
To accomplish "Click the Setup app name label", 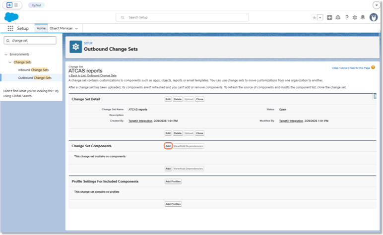I will pyautogui.click(x=23, y=28).
